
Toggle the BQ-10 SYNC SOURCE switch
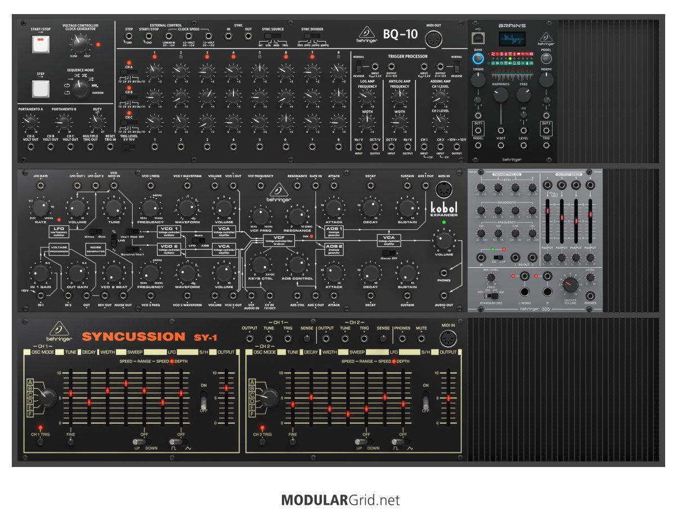pyautogui.click(x=273, y=37)
